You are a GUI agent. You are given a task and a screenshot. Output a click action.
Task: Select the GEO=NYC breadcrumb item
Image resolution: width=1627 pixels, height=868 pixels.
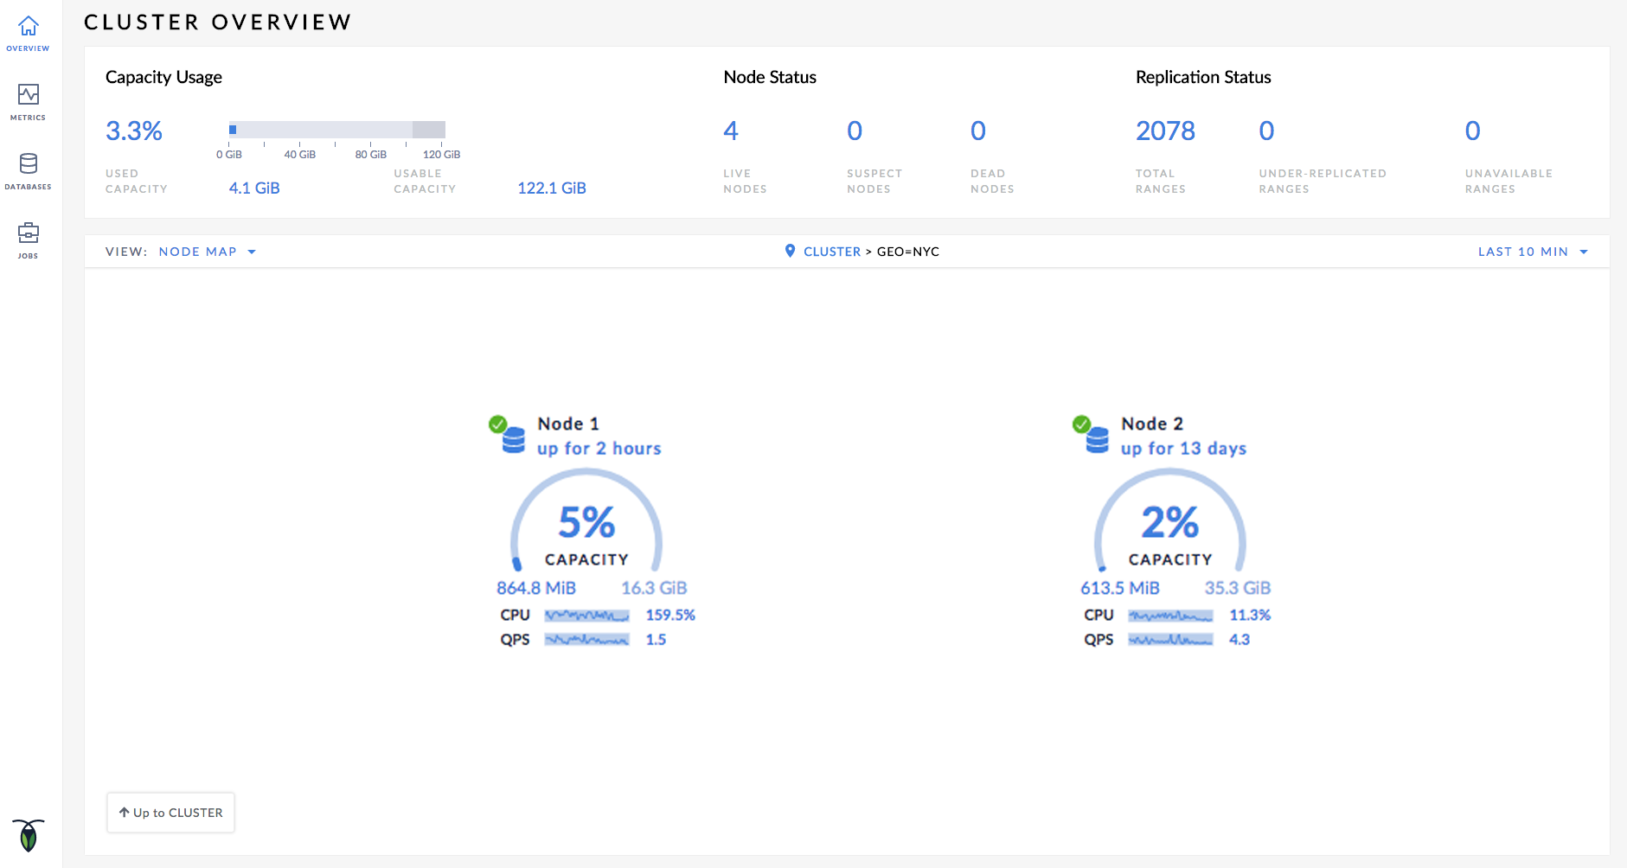point(909,252)
